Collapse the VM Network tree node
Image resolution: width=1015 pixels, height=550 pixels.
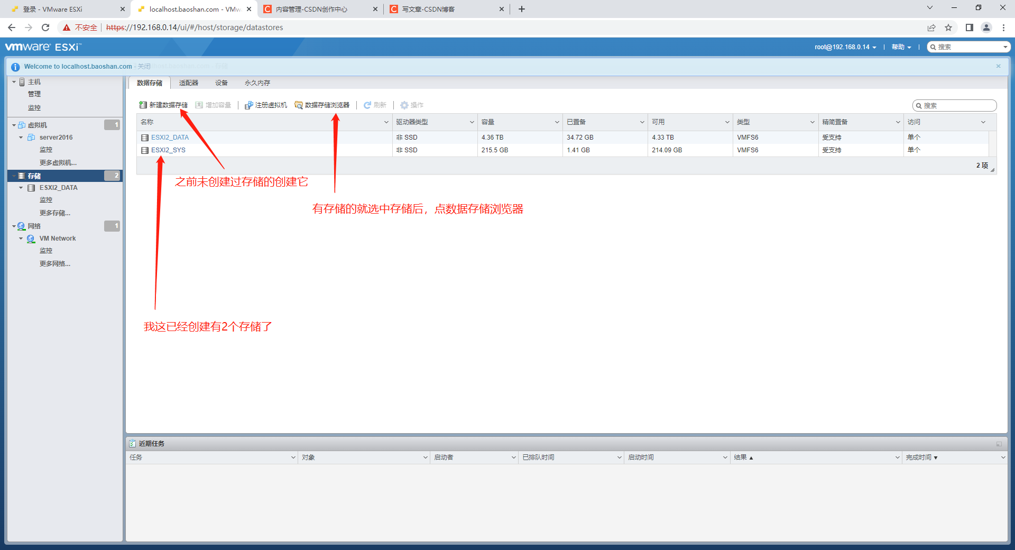point(21,239)
